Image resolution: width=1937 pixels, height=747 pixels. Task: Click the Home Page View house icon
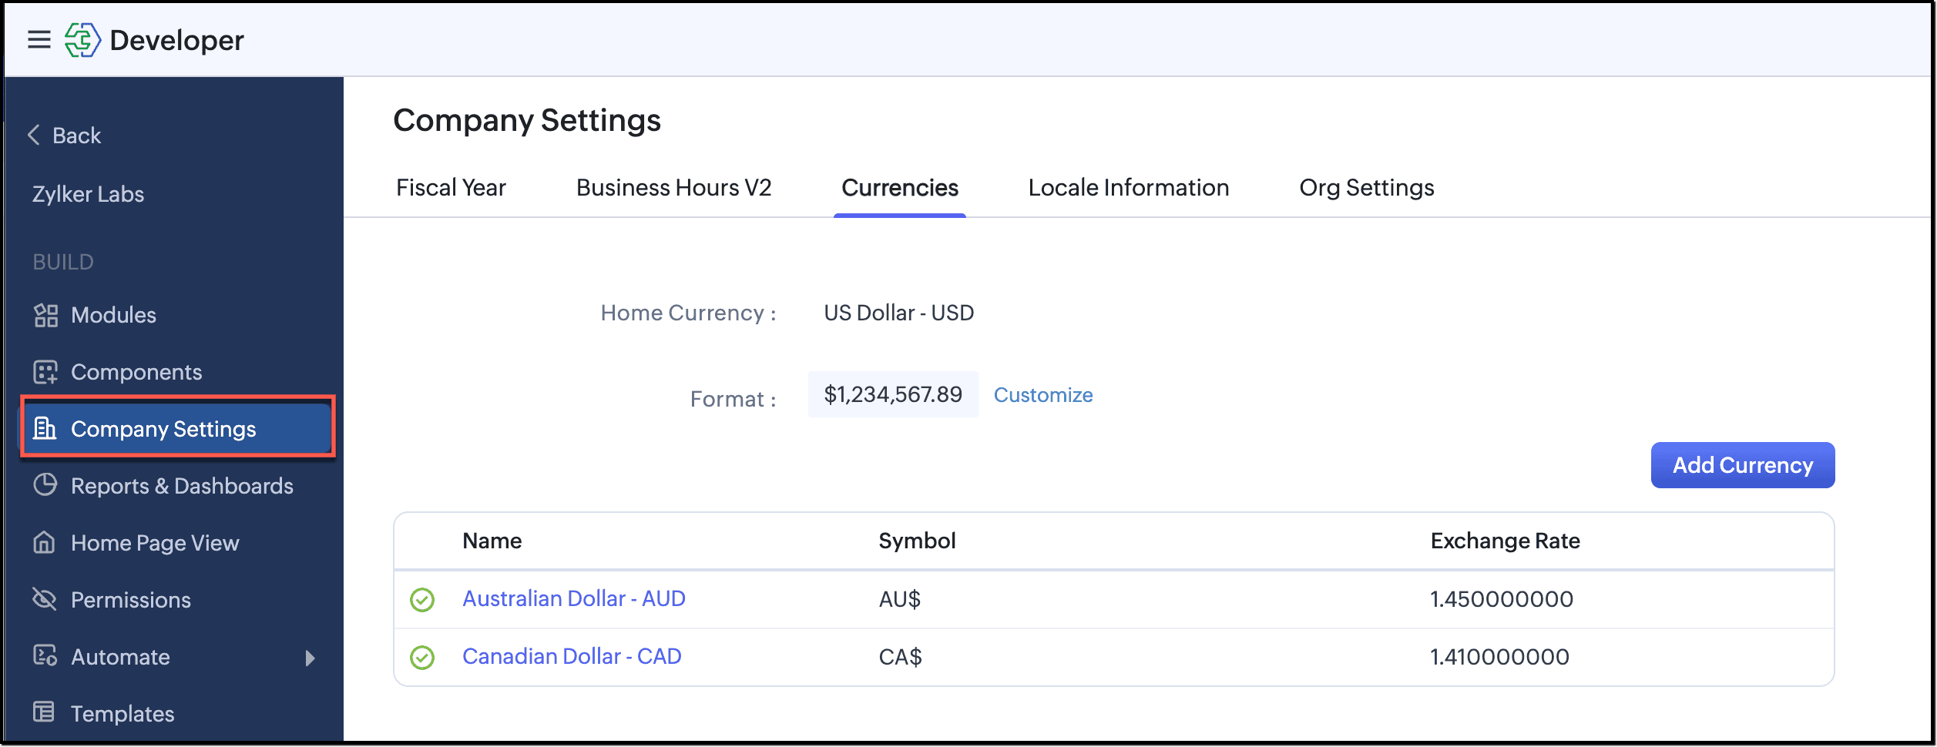45,542
